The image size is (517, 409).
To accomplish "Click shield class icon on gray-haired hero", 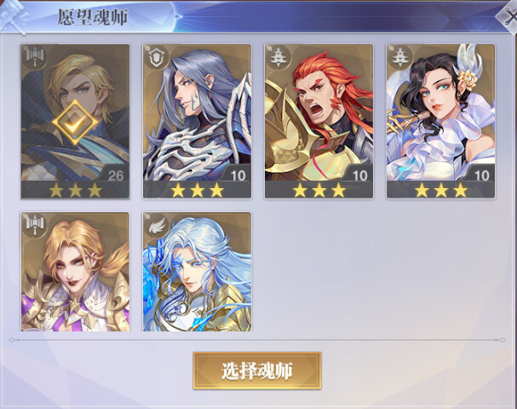I will (x=157, y=58).
